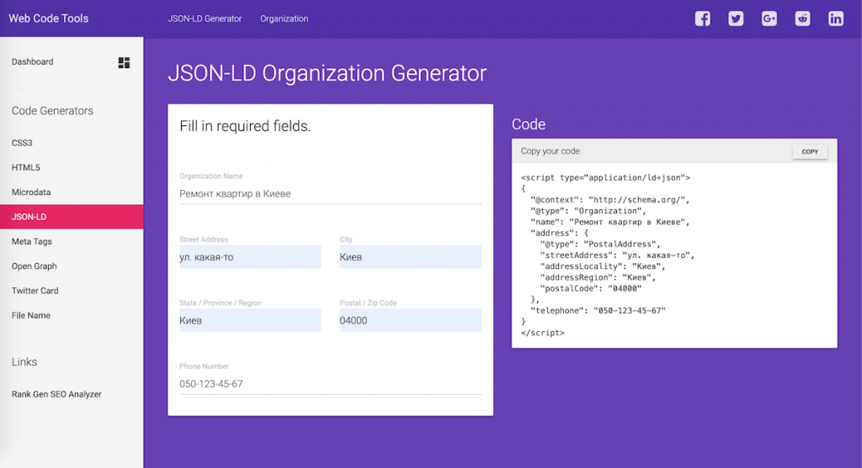The width and height of the screenshot is (862, 468).
Task: Select the JSON-LD sidebar item
Action: [x=29, y=217]
